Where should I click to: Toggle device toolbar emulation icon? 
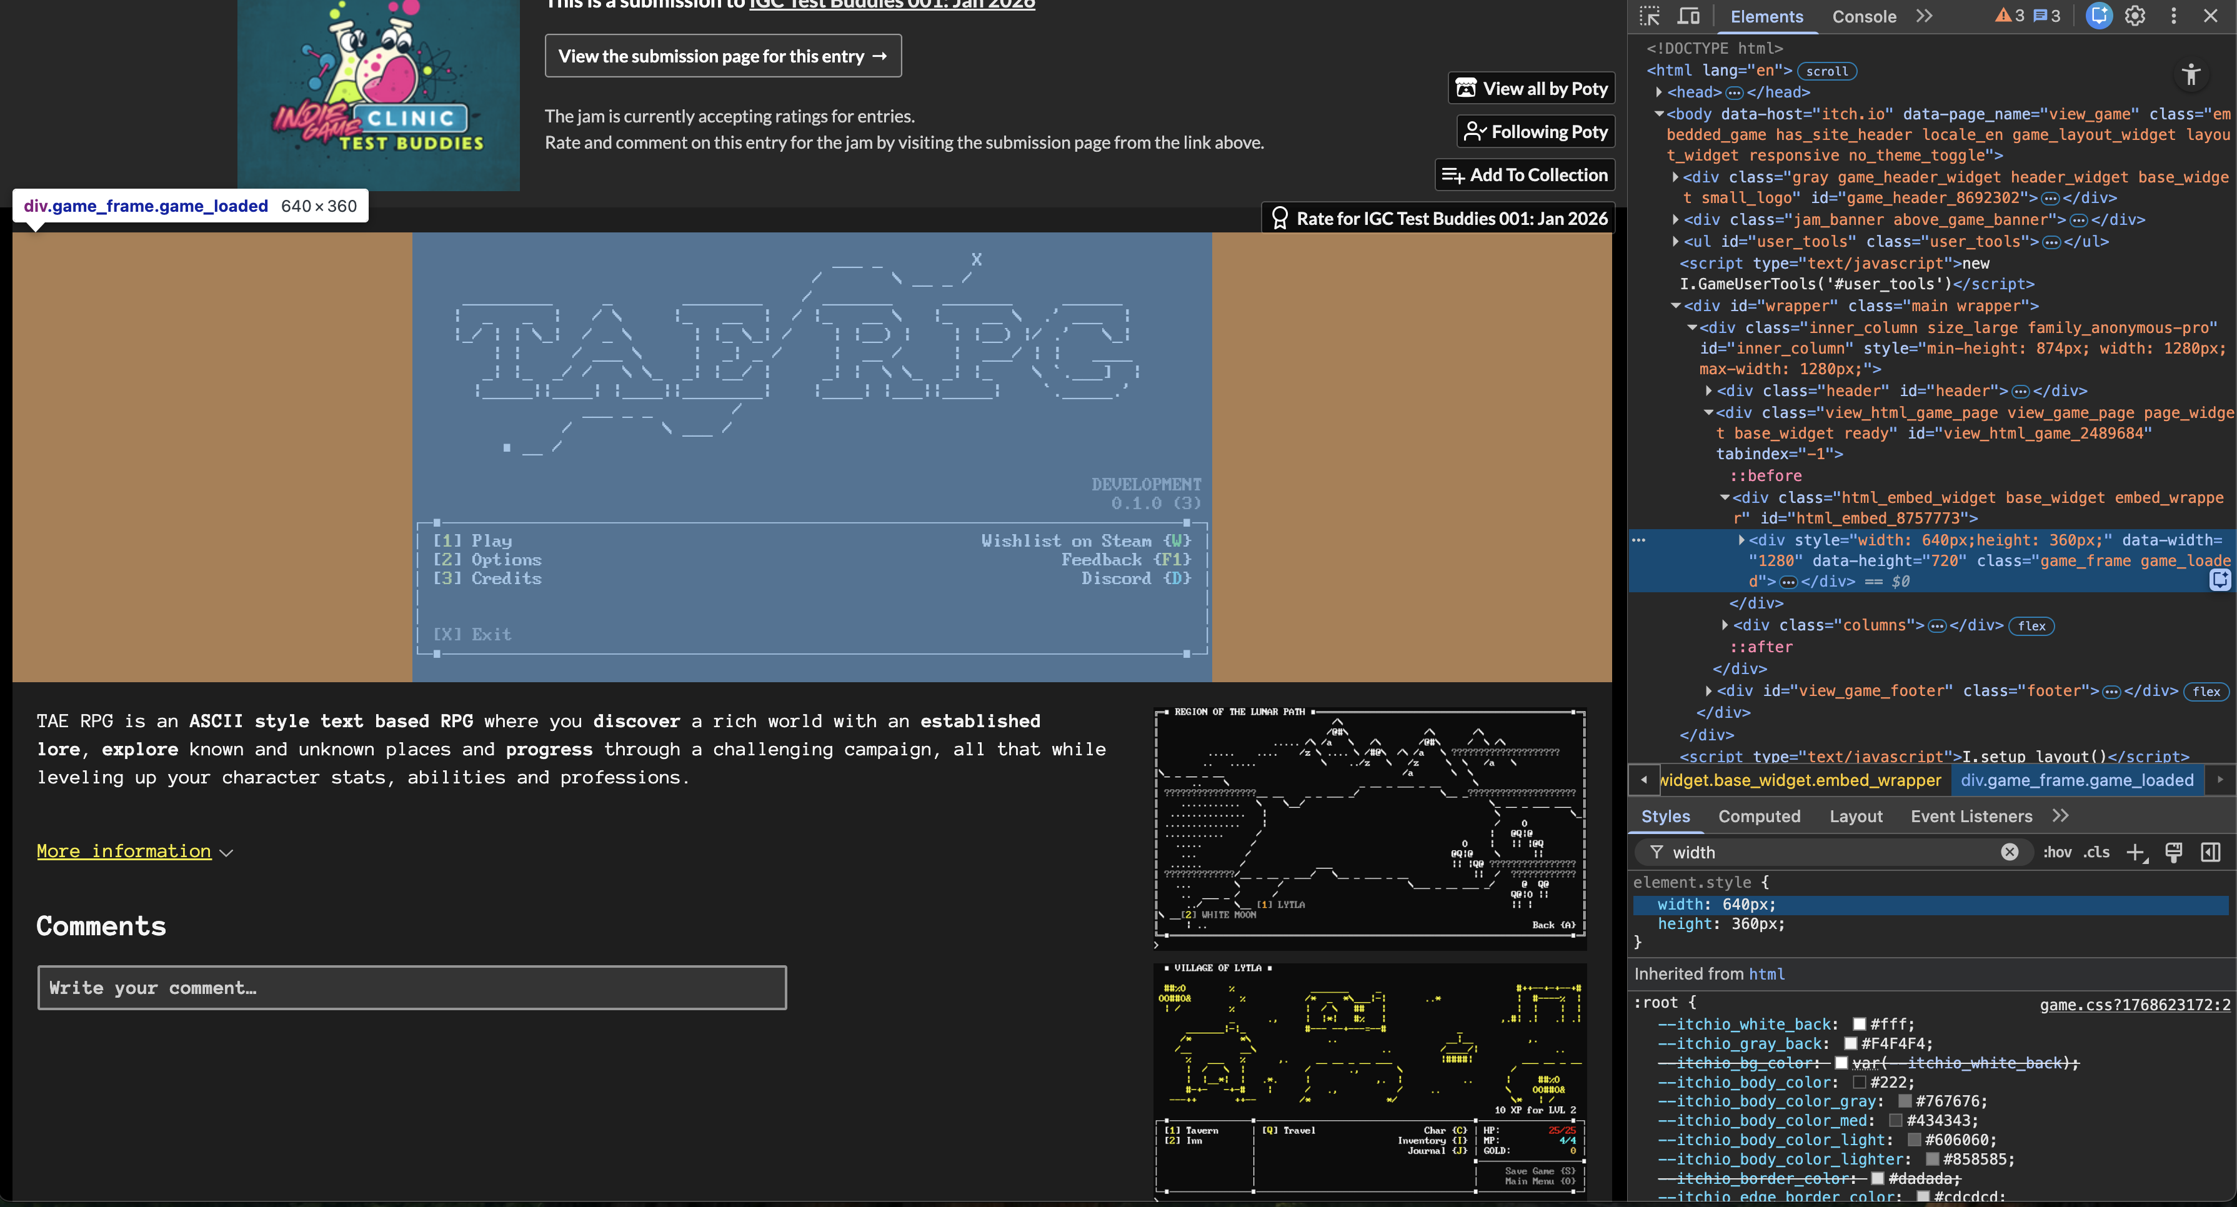point(1688,16)
